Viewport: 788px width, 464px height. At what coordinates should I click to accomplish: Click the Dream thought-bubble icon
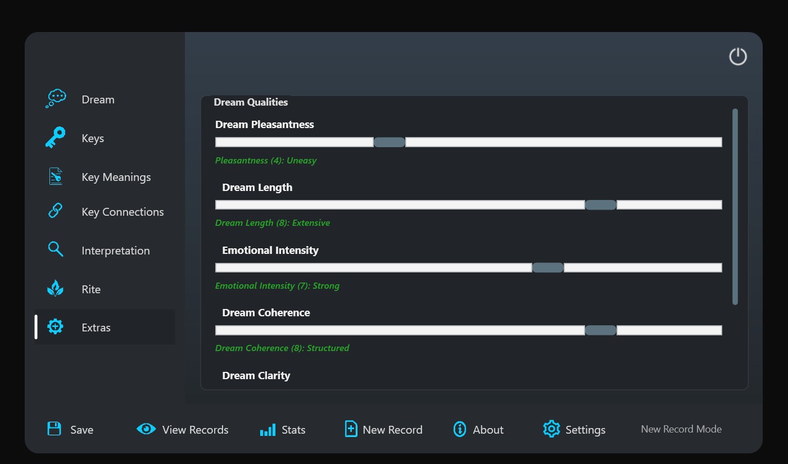tap(56, 99)
